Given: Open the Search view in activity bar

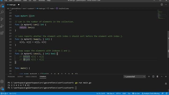Looking at the screenshot, I should tap(2, 12).
